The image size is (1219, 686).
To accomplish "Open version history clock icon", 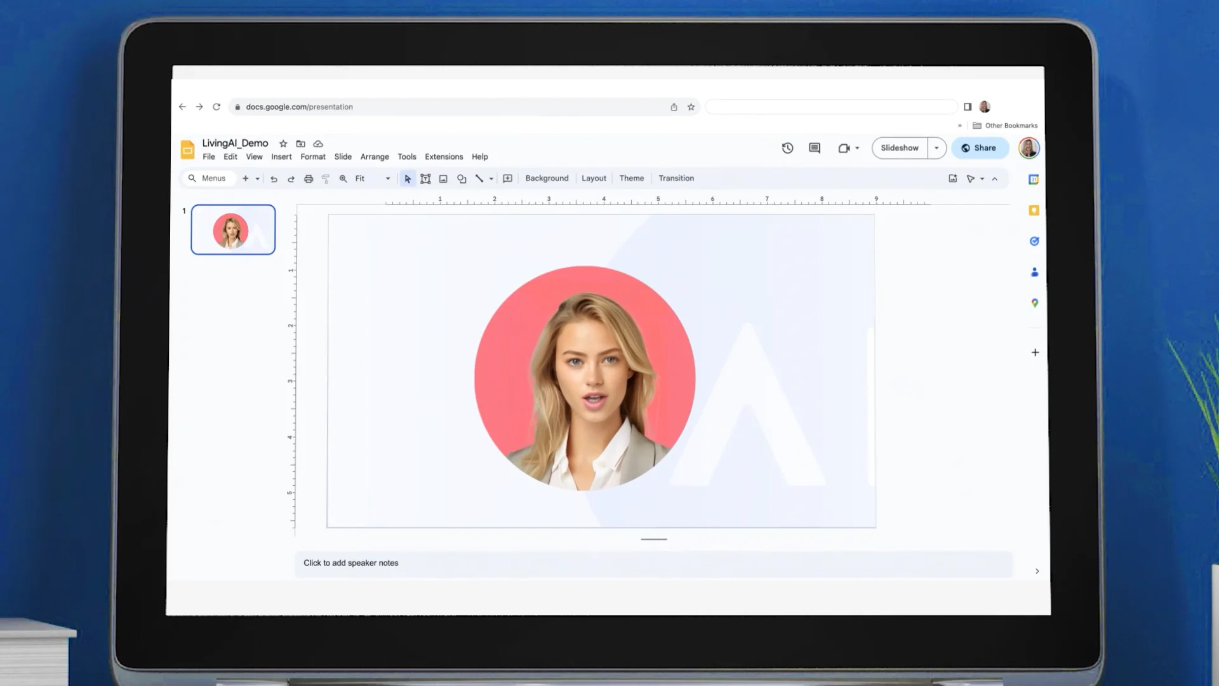I will (787, 148).
